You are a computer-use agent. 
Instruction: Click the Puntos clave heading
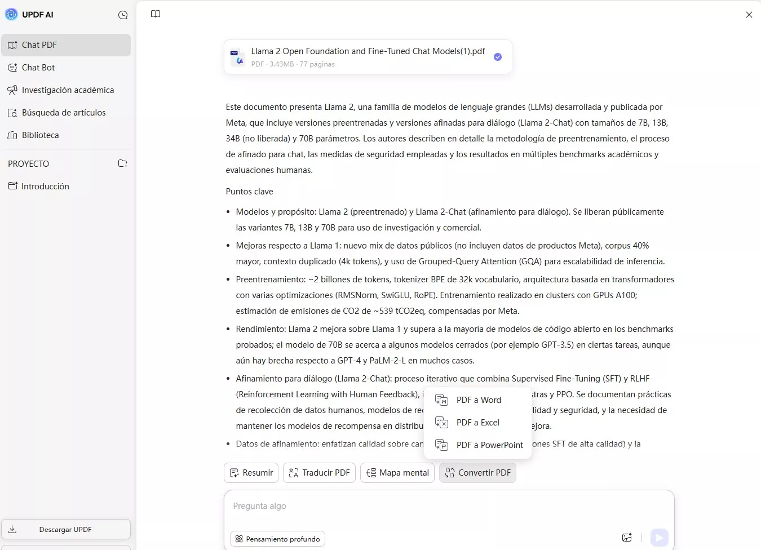point(249,192)
